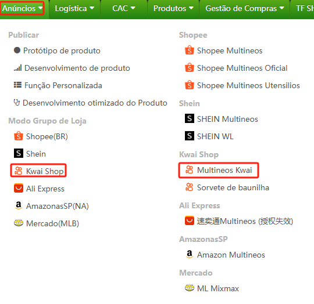Choose Shein store group
The width and height of the screenshot is (314, 304).
click(36, 154)
